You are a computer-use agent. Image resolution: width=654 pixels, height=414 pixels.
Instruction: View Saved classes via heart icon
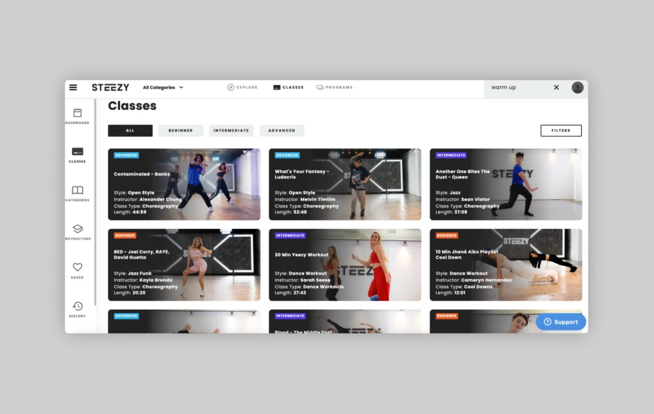(77, 270)
